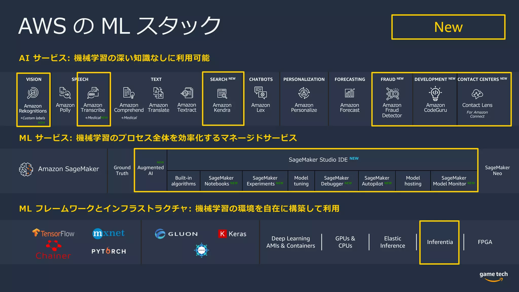Click the Keras logo

232,234
